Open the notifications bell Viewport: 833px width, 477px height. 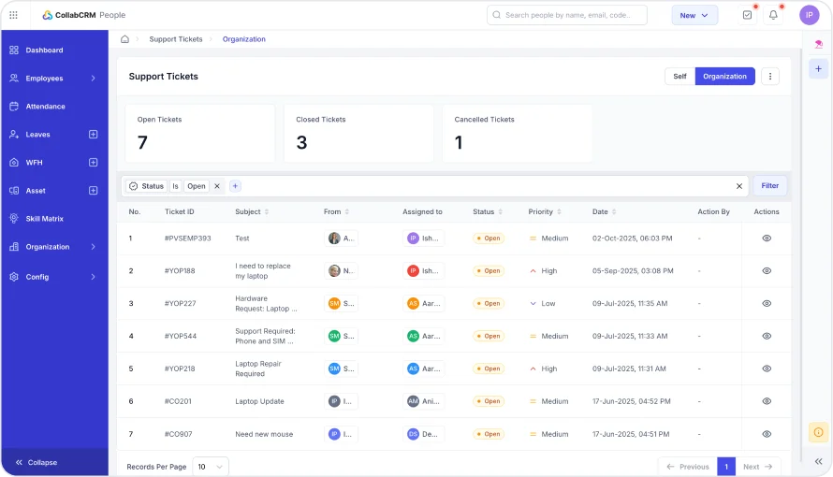click(x=773, y=15)
